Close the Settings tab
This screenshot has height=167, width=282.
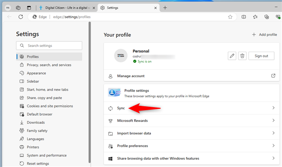point(155,8)
